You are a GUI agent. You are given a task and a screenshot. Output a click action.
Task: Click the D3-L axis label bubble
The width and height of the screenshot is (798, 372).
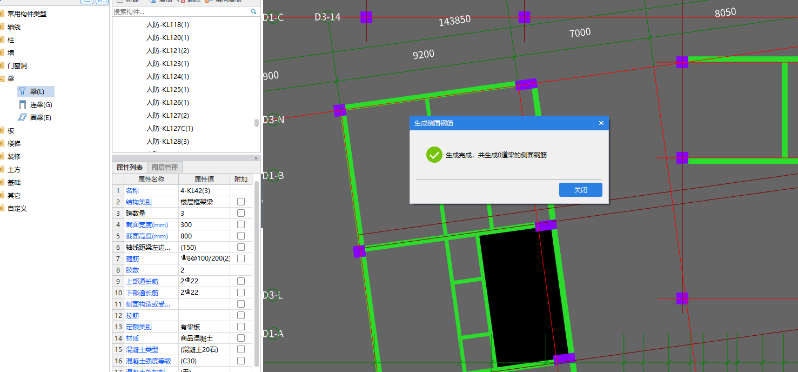273,295
